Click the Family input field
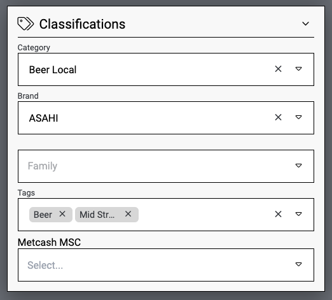332x300 pixels. [x=166, y=166]
